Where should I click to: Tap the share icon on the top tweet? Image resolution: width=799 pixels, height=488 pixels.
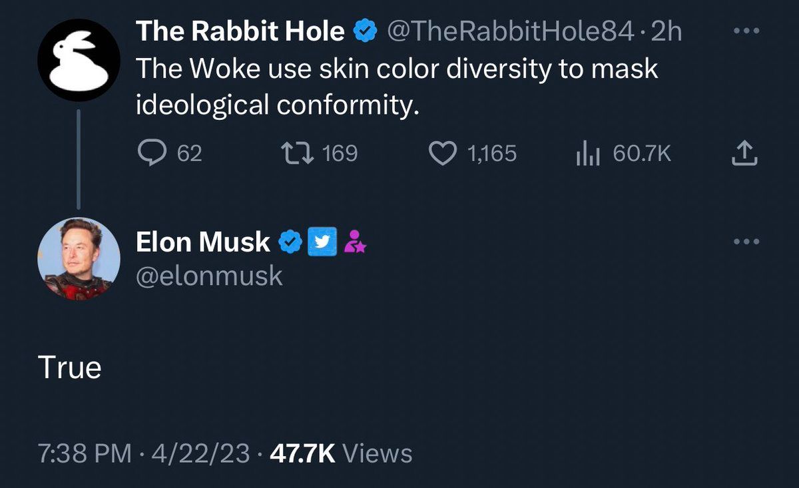(x=744, y=154)
